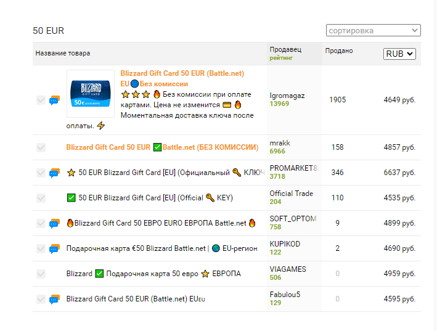Open 'Blizzard Gift Card 50 EUR (Battle.net) EU' by Fabulou5
This screenshot has height=331, width=437.
pos(136,299)
